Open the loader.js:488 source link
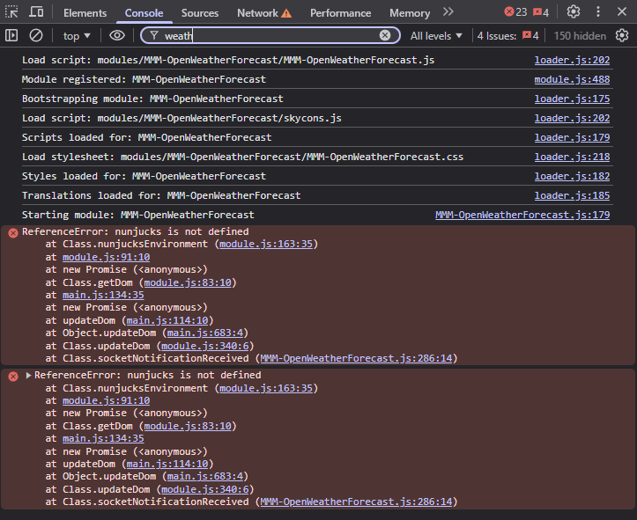Image resolution: width=637 pixels, height=520 pixels. 572,79
